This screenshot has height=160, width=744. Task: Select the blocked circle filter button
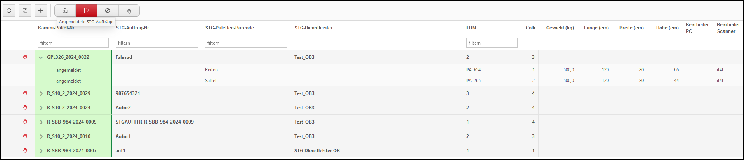pyautogui.click(x=108, y=10)
